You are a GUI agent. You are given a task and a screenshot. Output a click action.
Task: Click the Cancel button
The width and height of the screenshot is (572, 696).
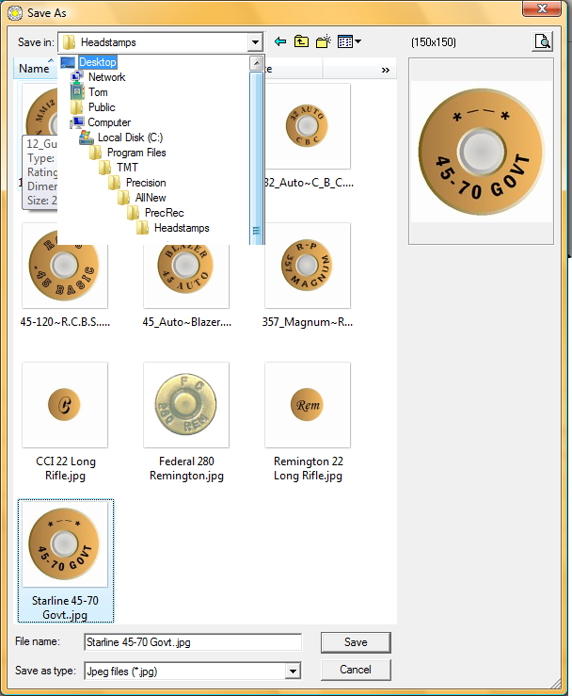356,670
